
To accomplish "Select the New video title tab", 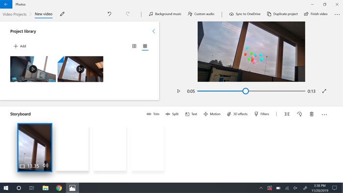I will click(44, 14).
